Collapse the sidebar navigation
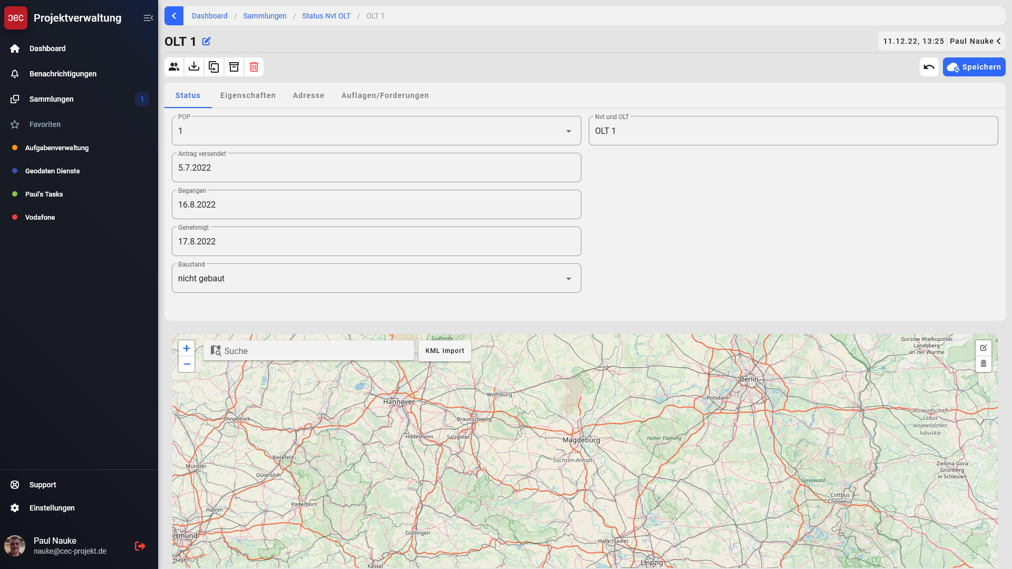This screenshot has height=569, width=1012. (x=148, y=17)
